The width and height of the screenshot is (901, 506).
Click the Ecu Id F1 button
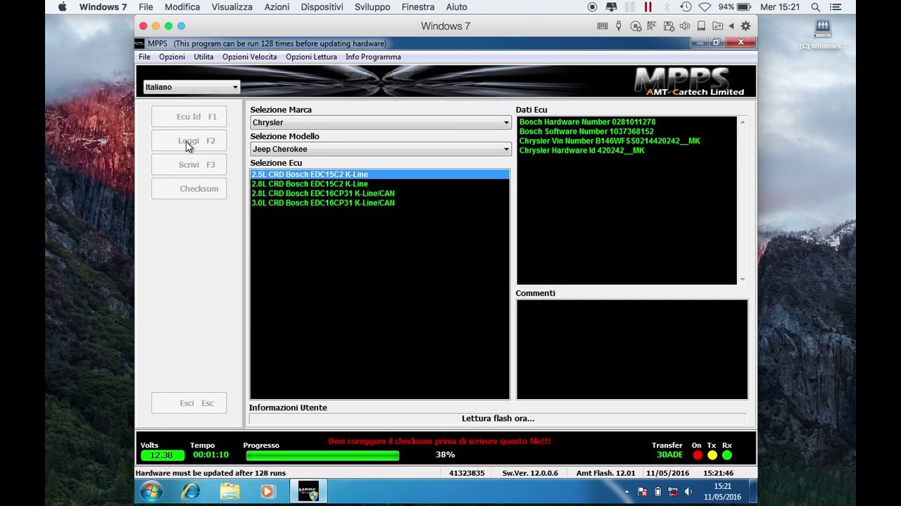[189, 117]
